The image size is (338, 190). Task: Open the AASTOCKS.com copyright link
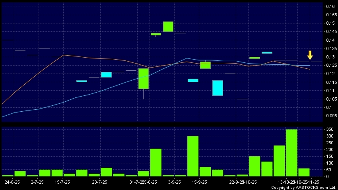click(304, 188)
